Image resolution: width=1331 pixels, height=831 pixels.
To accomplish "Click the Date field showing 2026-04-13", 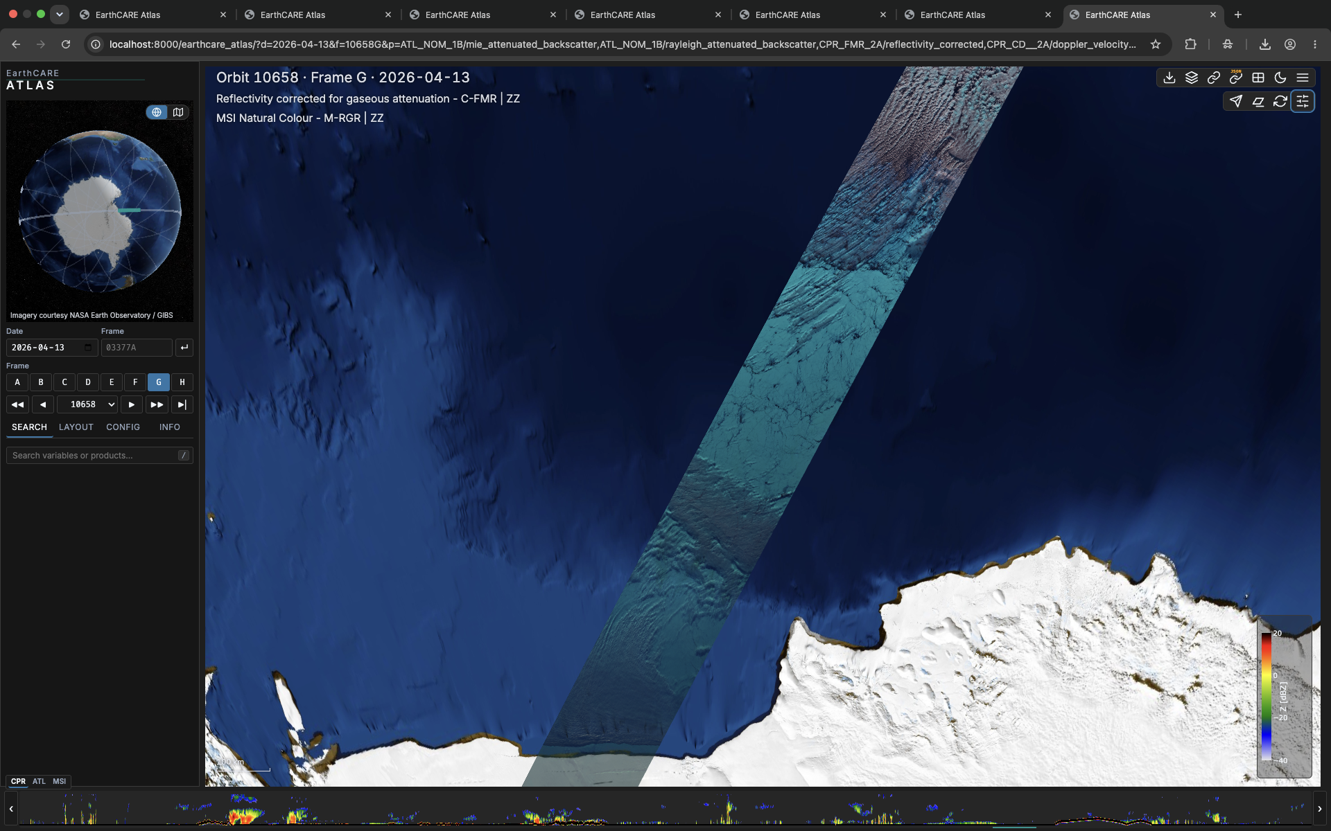I will click(x=51, y=348).
